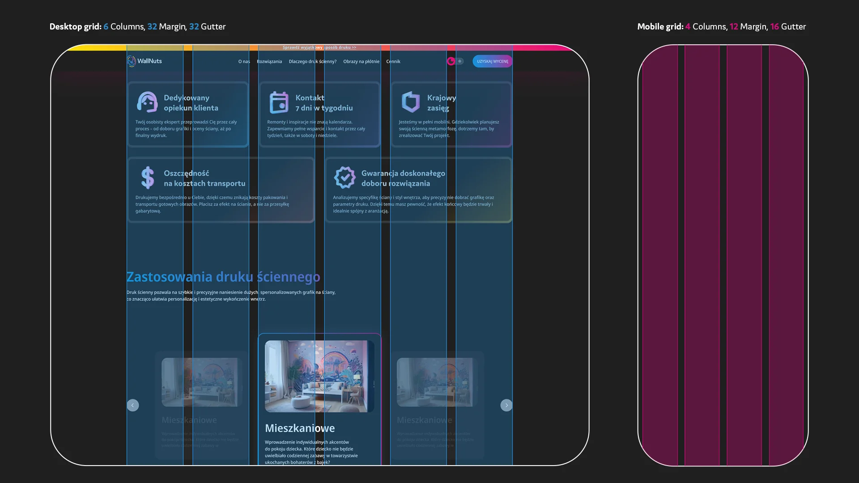Click the calendar icon beside Kontakt
The height and width of the screenshot is (483, 859).
click(279, 102)
